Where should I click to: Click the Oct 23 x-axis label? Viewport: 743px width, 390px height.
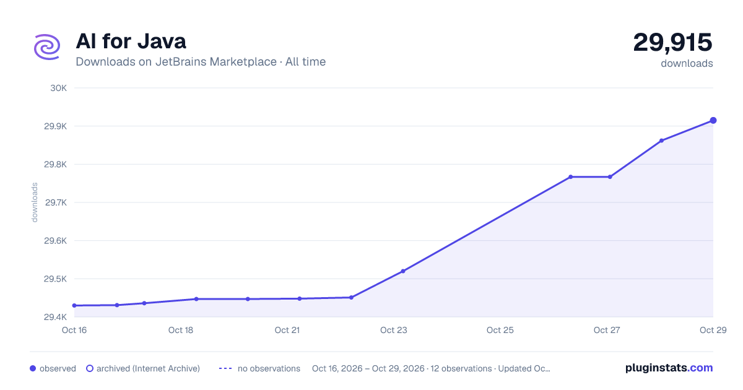pos(394,330)
